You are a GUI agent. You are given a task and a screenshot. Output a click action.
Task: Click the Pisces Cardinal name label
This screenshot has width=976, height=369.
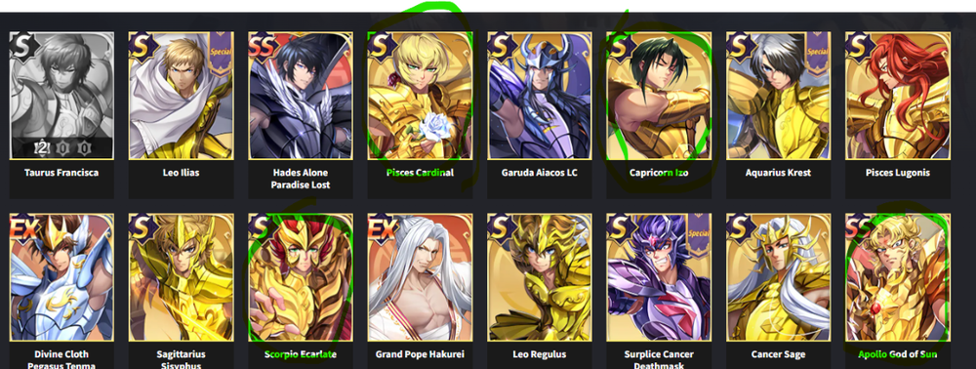click(x=420, y=173)
